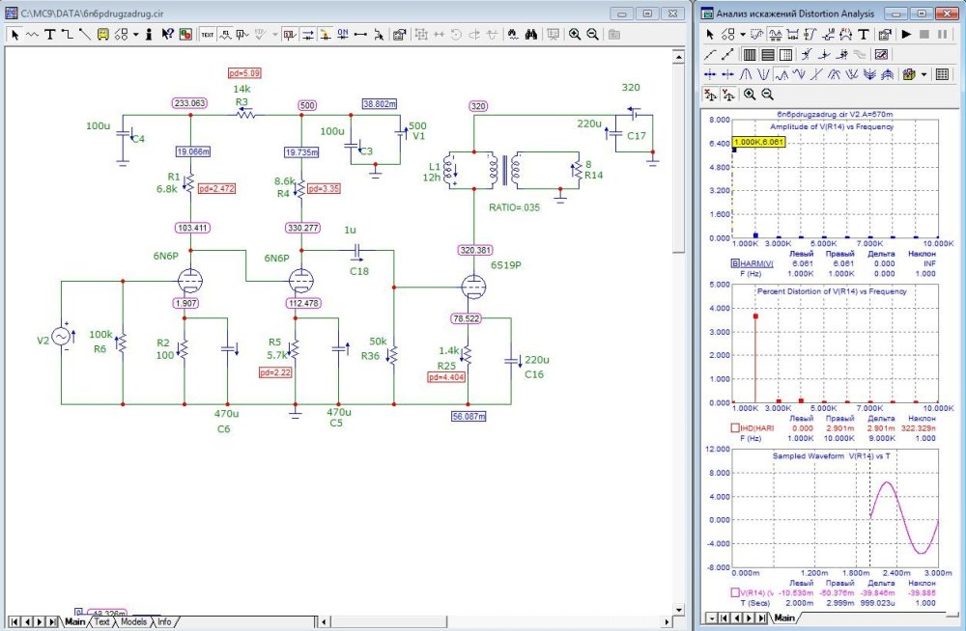
Task: Open the Info mode tool
Action: 150,34
